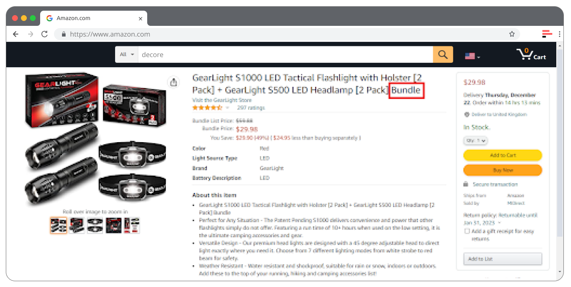
Task: Enable the gift receipt checkbox
Action: pyautogui.click(x=467, y=231)
